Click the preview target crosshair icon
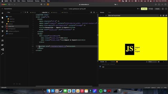The image size is (168, 94). [x=161, y=16]
